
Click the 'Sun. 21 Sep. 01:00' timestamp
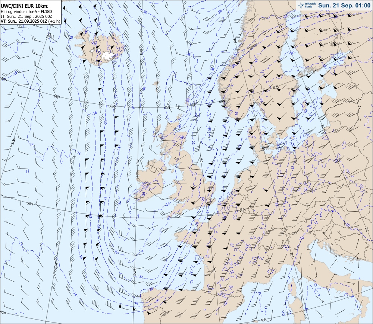pos(344,5)
